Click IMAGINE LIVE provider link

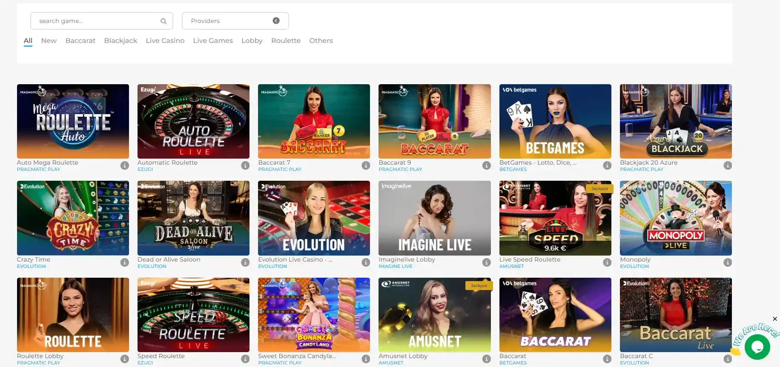(396, 266)
